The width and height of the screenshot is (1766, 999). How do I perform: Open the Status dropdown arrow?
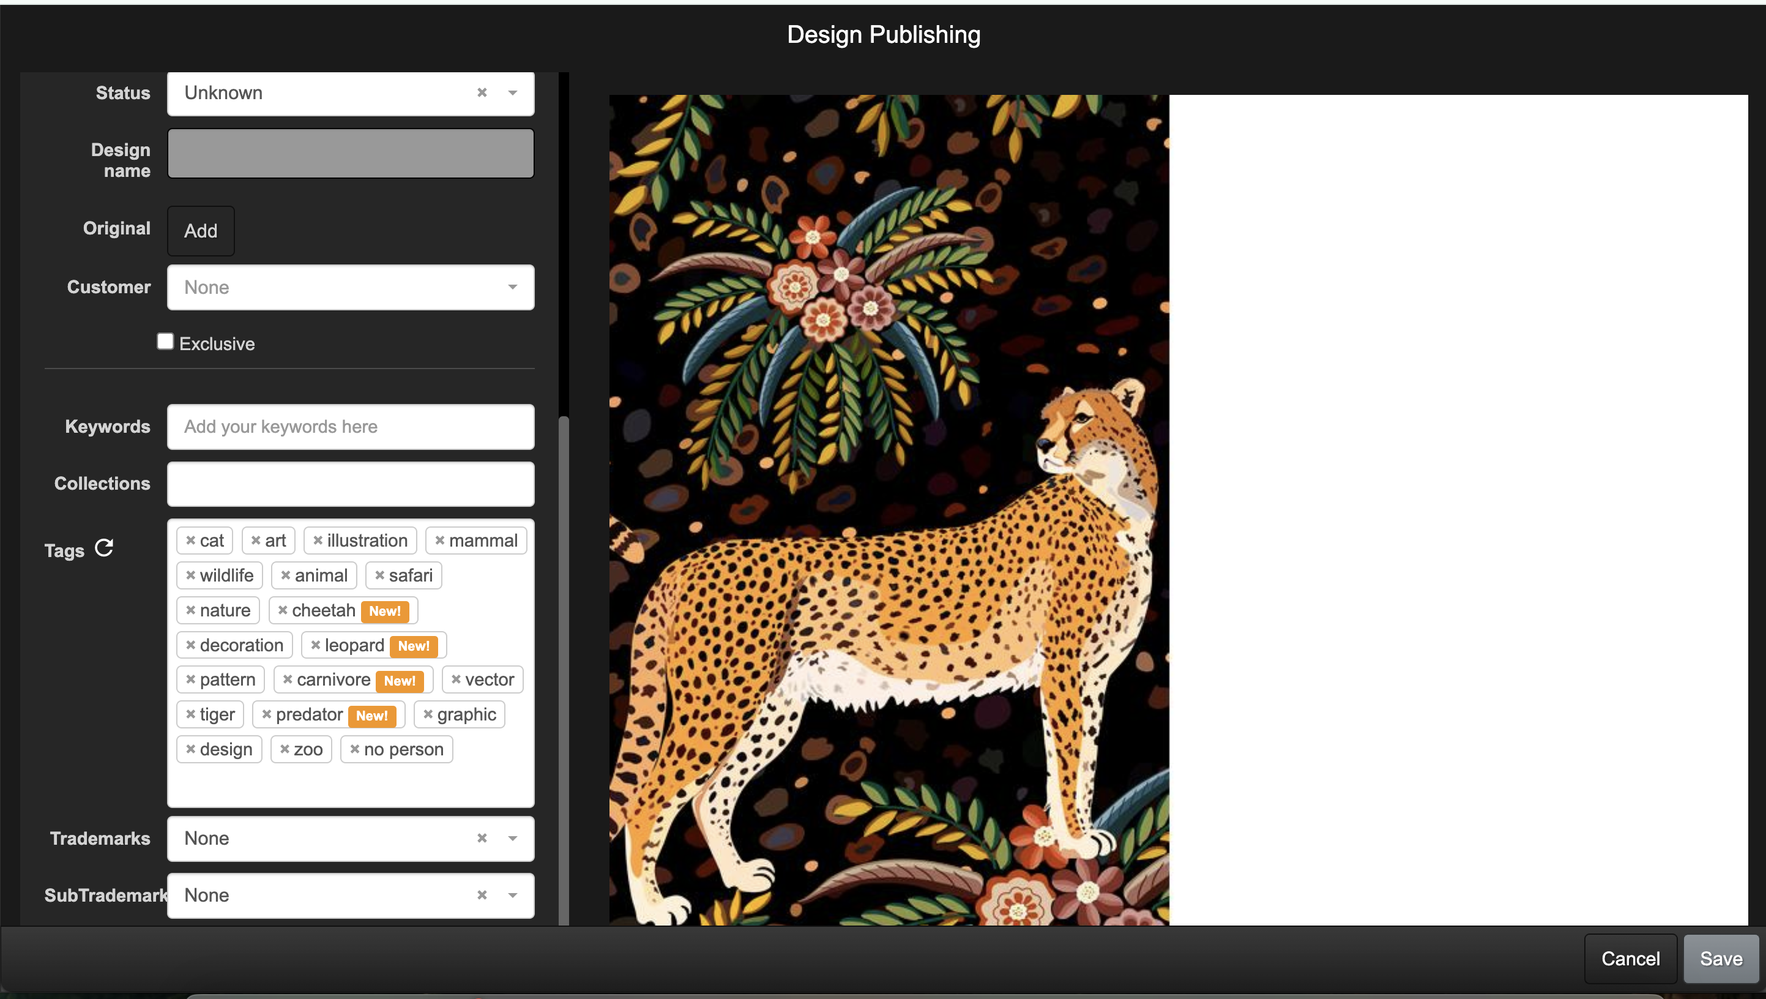(512, 92)
